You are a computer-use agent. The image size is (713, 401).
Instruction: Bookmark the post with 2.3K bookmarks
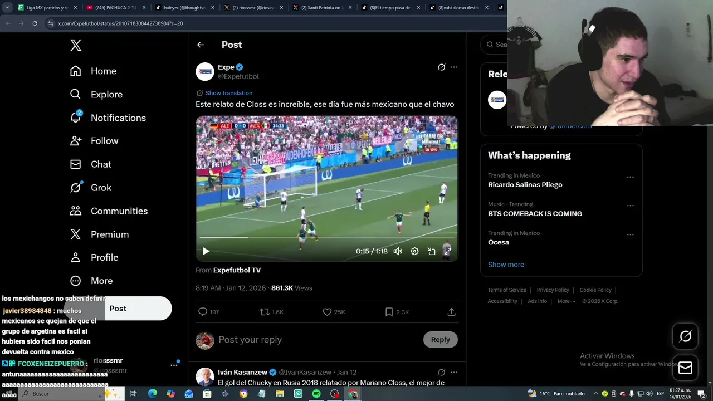point(397,312)
